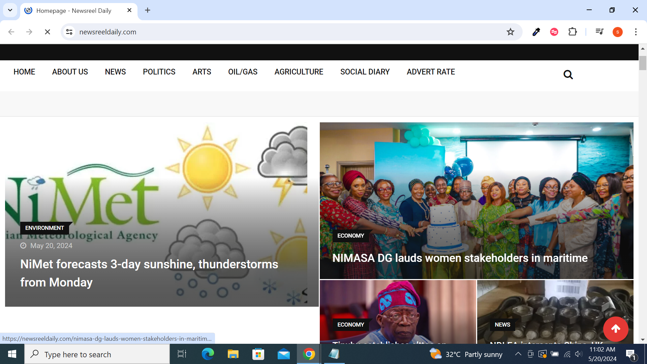The height and width of the screenshot is (364, 647).
Task: Open the media control playlist icon
Action: [x=599, y=32]
